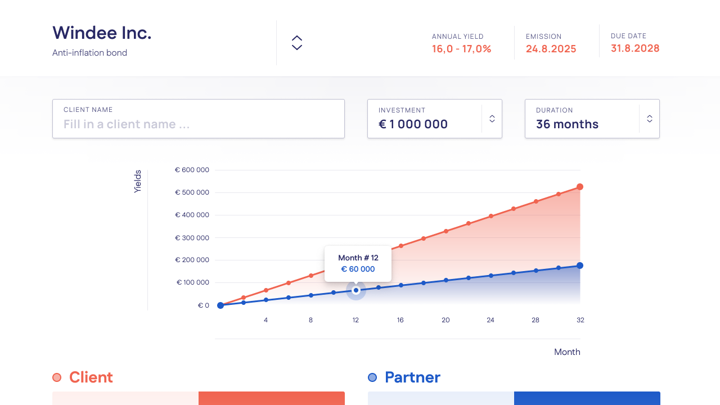Viewport: 720px width, 405px height.
Task: Click the Windee Inc. bond title
Action: pos(101,32)
